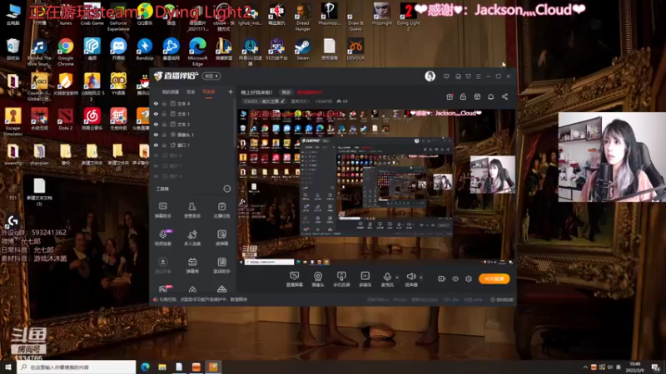Select the 窗口 1 source row

[192, 145]
